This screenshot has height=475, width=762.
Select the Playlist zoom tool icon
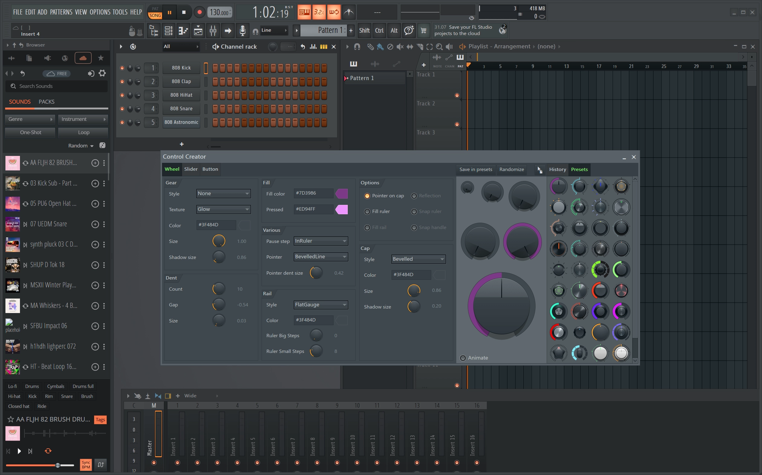[439, 47]
